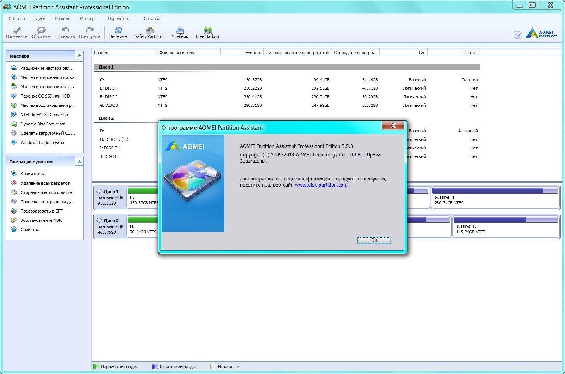The width and height of the screenshot is (565, 374).
Task: Open the Параметры menu
Action: [119, 19]
